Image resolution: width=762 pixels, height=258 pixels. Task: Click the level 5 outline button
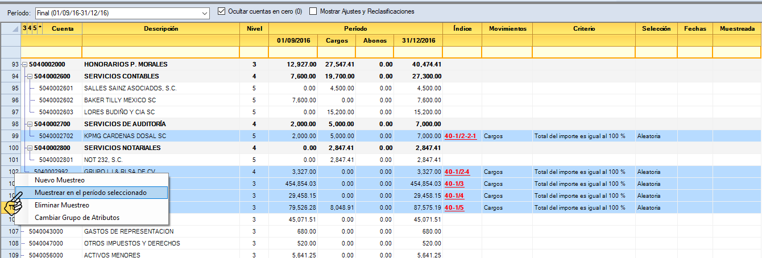coord(34,28)
